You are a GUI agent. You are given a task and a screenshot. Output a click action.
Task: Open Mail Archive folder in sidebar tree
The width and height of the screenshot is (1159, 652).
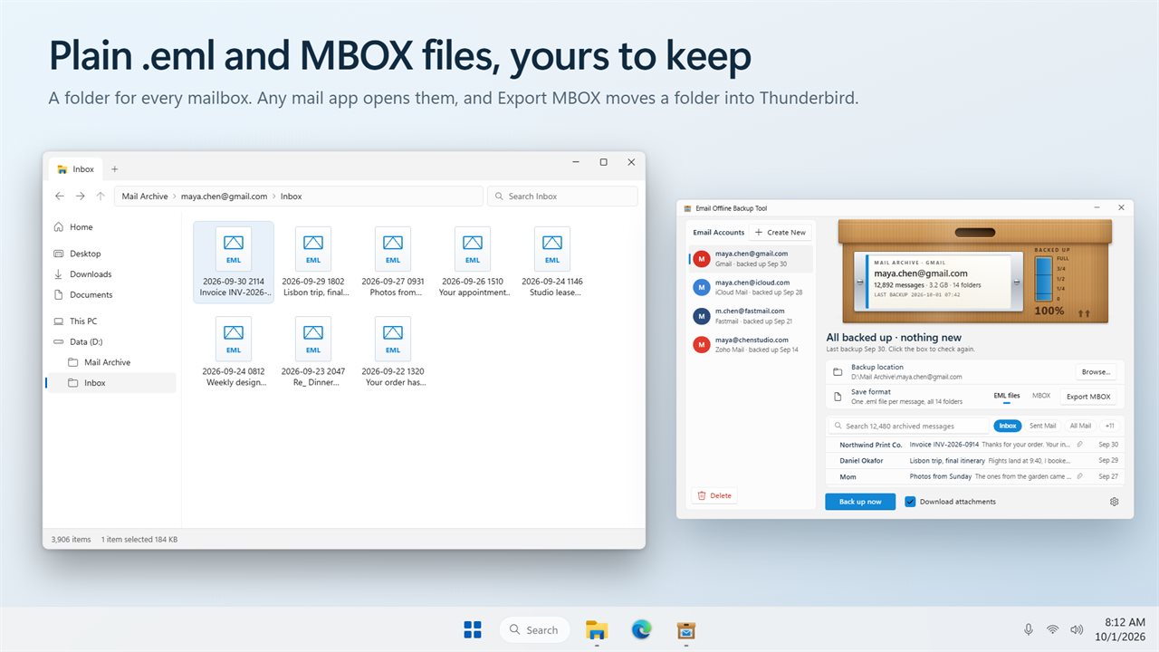click(110, 362)
